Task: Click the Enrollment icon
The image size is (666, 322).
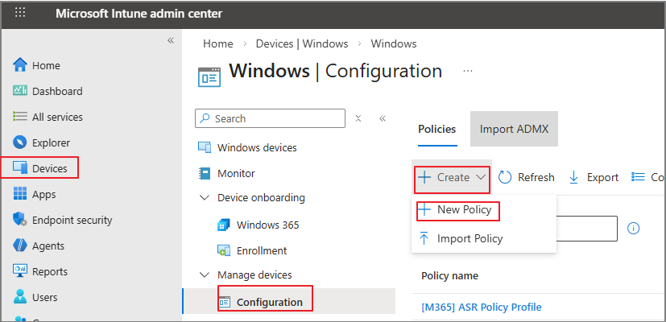Action: [x=223, y=250]
